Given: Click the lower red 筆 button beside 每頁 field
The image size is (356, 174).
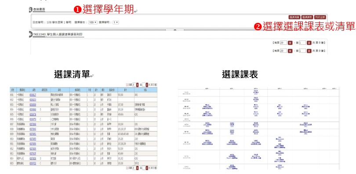Looking at the screenshot, I should tap(290, 51).
